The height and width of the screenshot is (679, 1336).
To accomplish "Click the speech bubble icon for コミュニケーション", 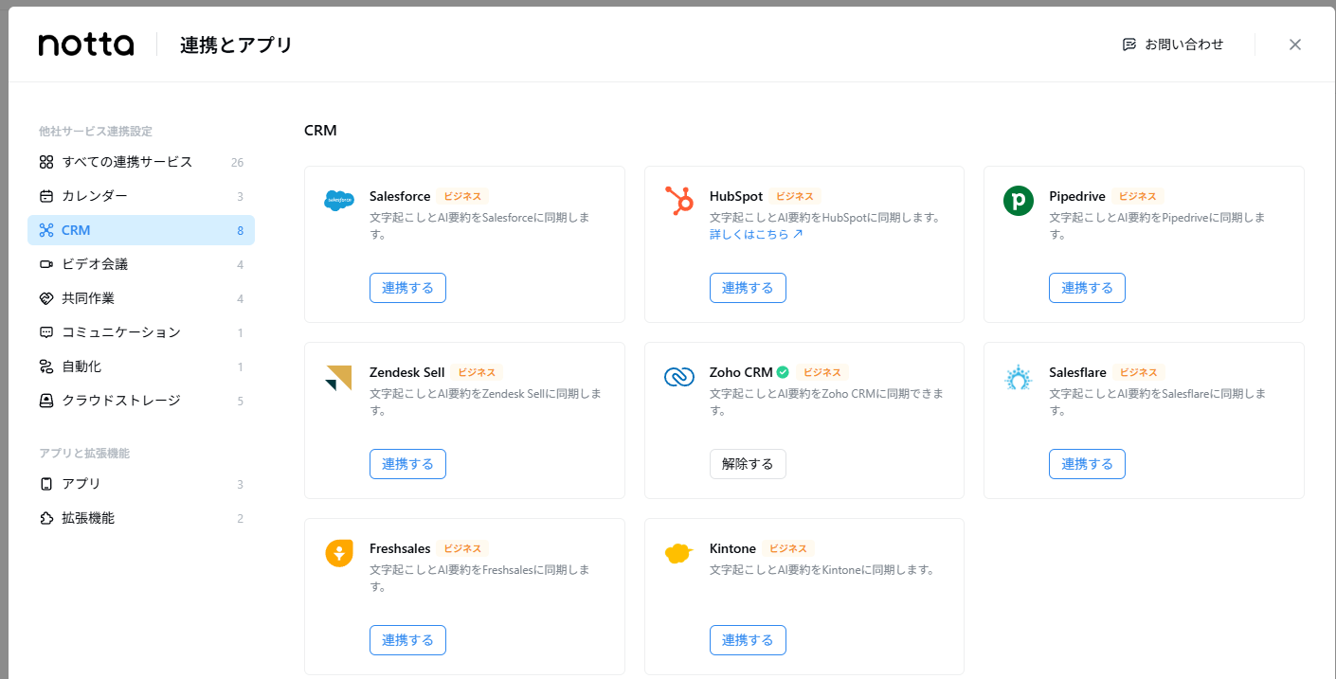I will (x=46, y=332).
